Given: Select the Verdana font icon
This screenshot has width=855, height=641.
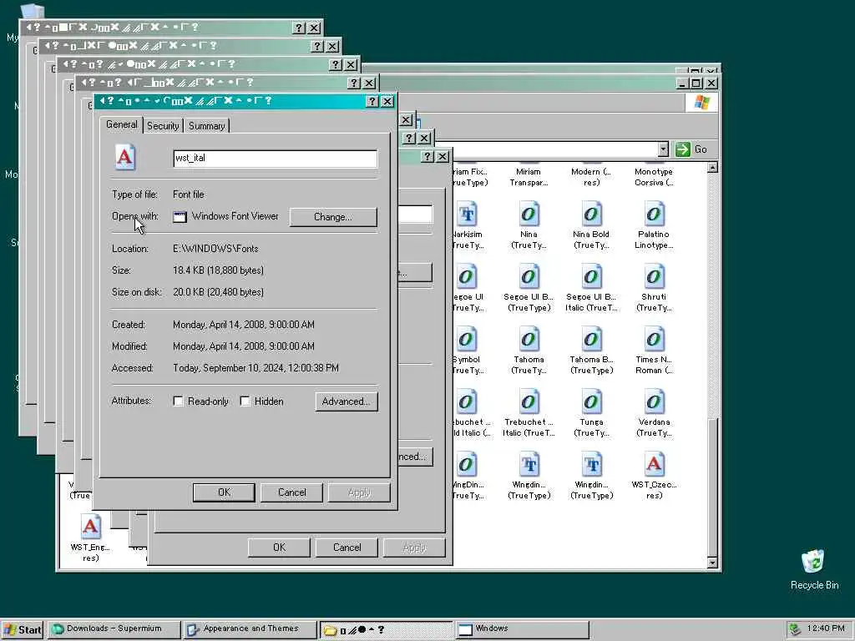Looking at the screenshot, I should click(654, 402).
